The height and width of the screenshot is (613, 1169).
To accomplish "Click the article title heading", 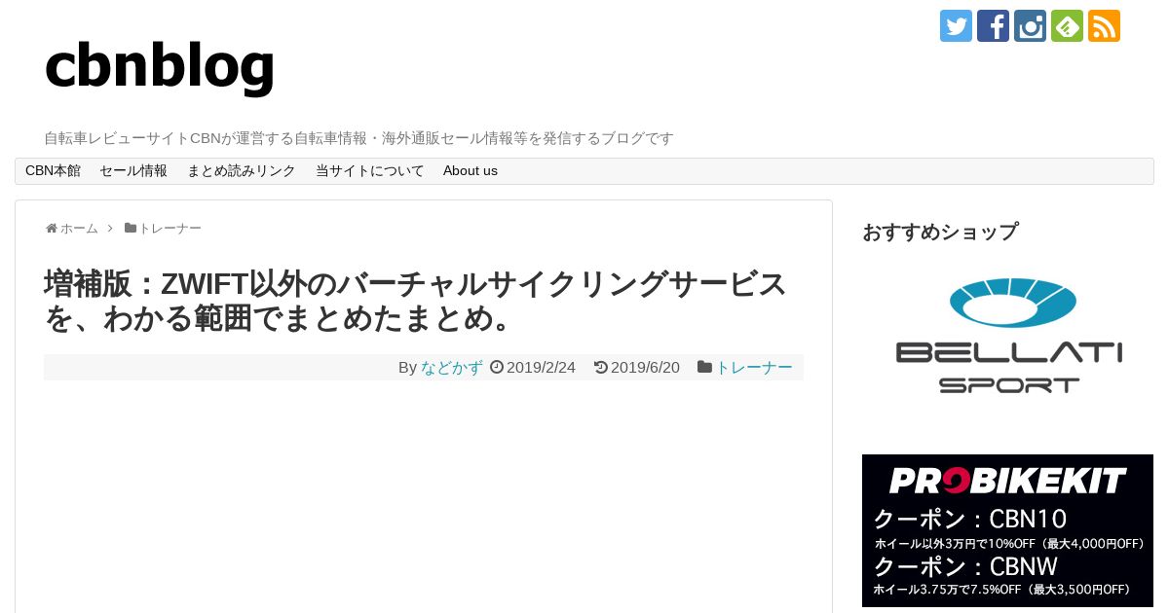I will click(416, 301).
